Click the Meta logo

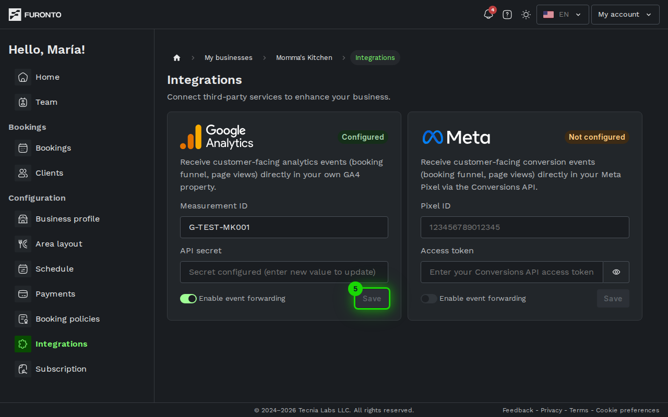(456, 137)
